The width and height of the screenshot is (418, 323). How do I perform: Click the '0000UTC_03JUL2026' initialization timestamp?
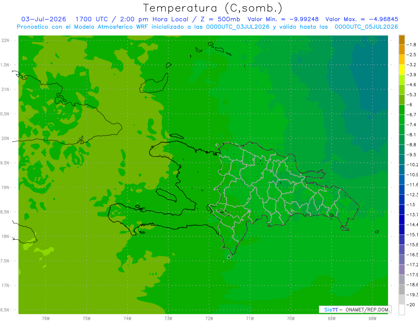[x=238, y=27]
